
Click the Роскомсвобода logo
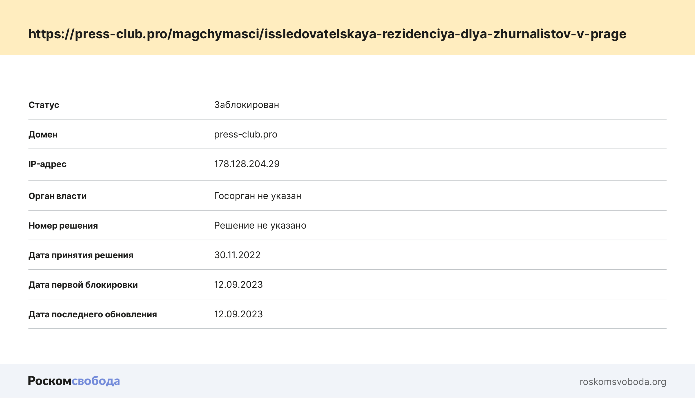(74, 381)
